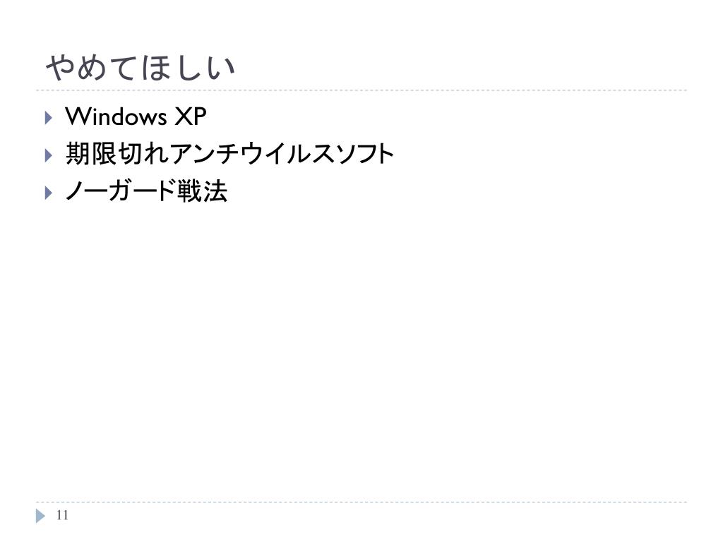This screenshot has height=542, width=723.
Task: Place cursor in the letters XP
Action: click(190, 116)
